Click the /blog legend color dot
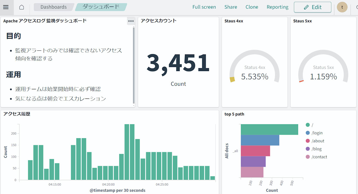This screenshot has height=194, width=358. [308, 149]
